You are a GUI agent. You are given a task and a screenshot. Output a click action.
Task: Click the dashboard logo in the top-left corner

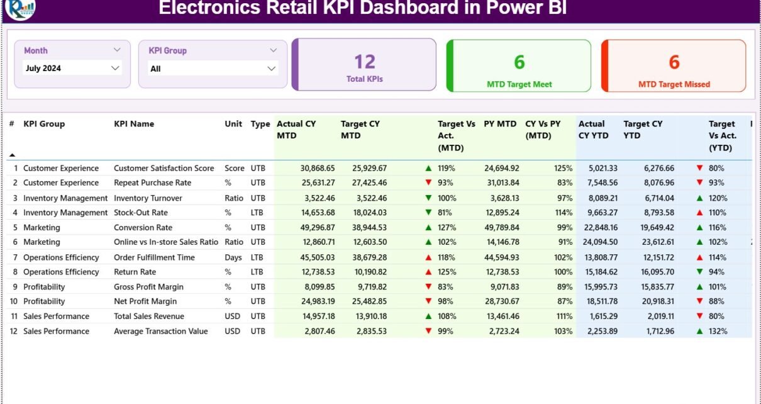tap(19, 8)
